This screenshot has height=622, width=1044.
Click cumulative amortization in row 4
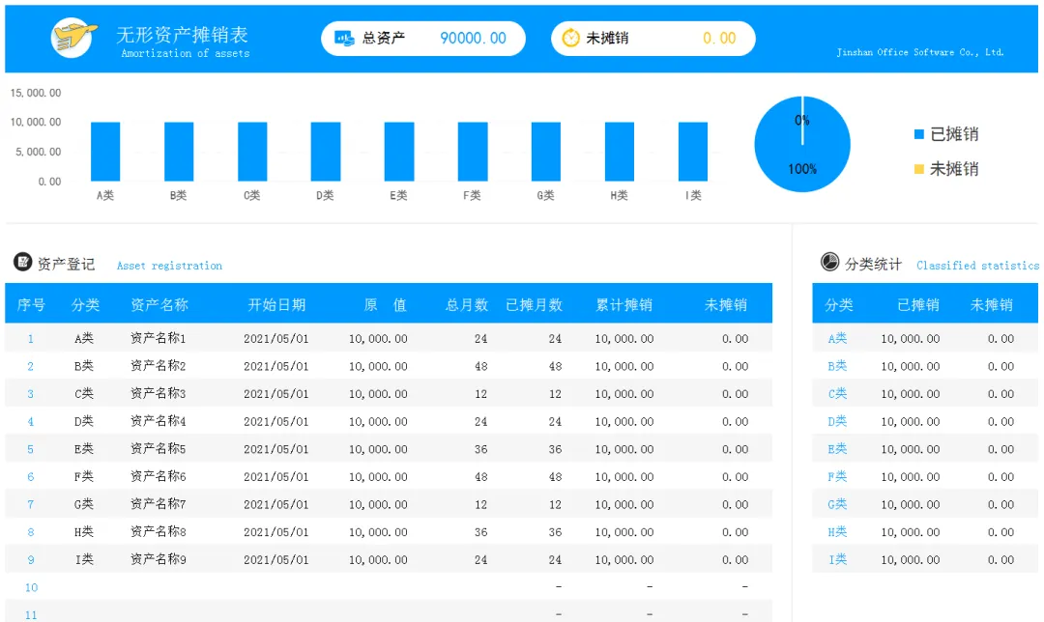click(623, 422)
